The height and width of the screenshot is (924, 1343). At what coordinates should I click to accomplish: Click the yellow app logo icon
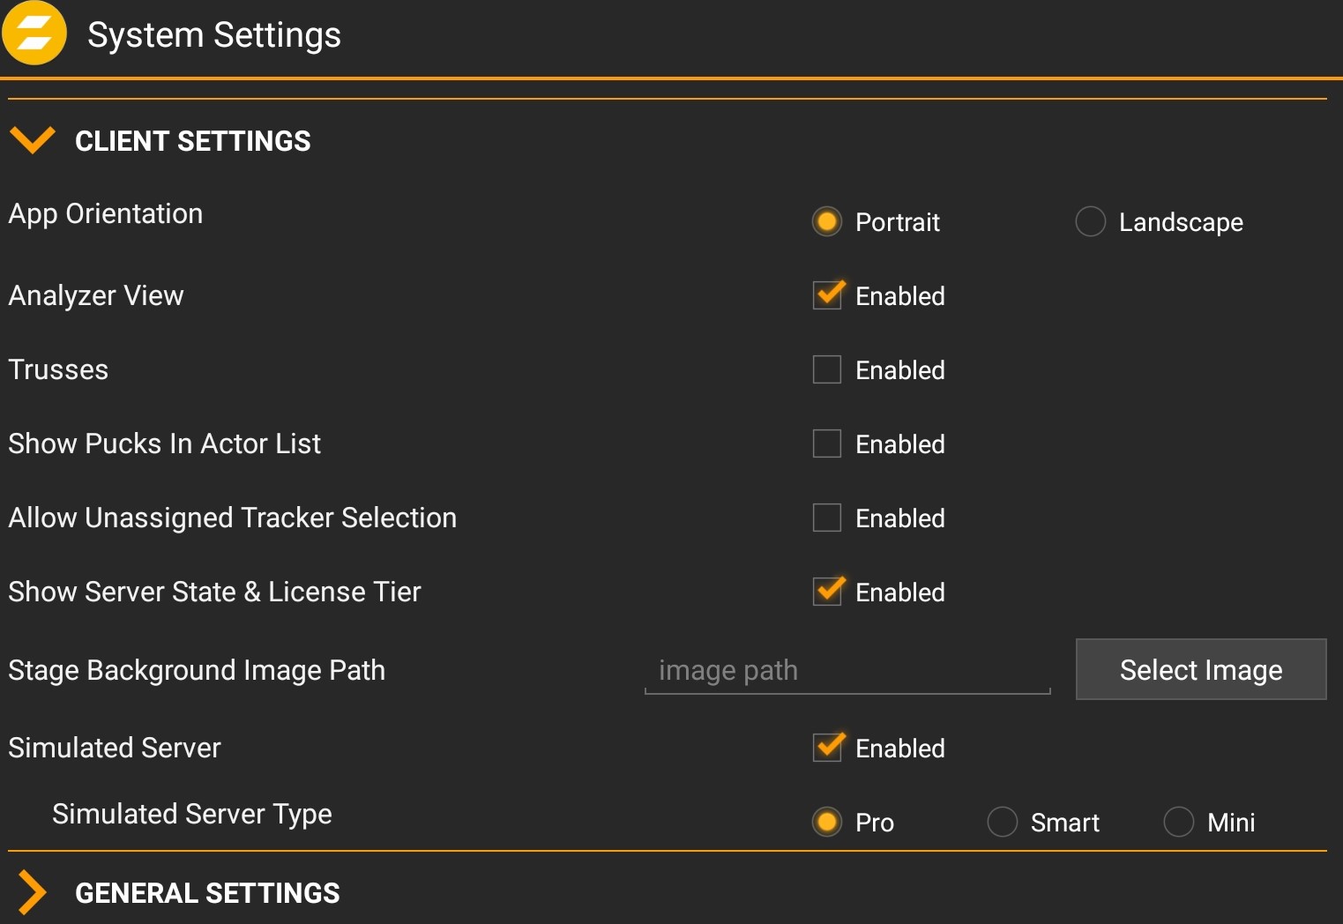coord(34,34)
